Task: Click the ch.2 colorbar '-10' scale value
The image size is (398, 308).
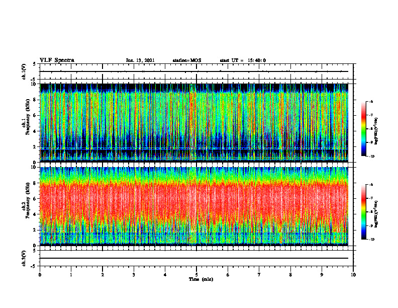Action: (372, 240)
